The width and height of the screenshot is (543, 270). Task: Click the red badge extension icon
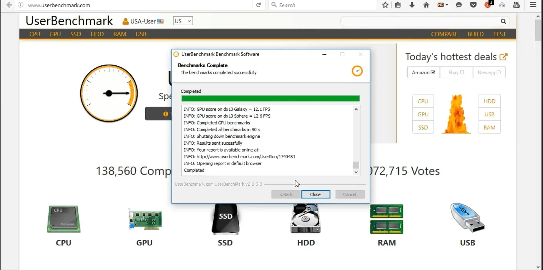point(488,4)
